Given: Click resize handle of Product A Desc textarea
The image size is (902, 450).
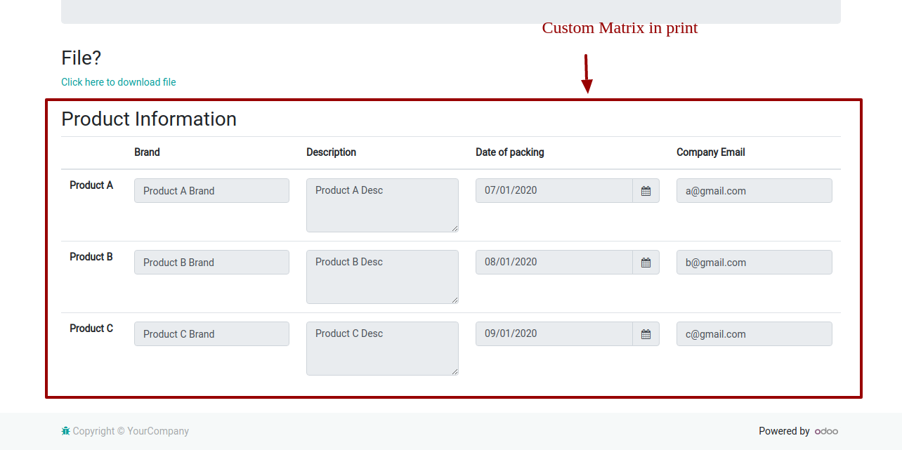Looking at the screenshot, I should (455, 228).
